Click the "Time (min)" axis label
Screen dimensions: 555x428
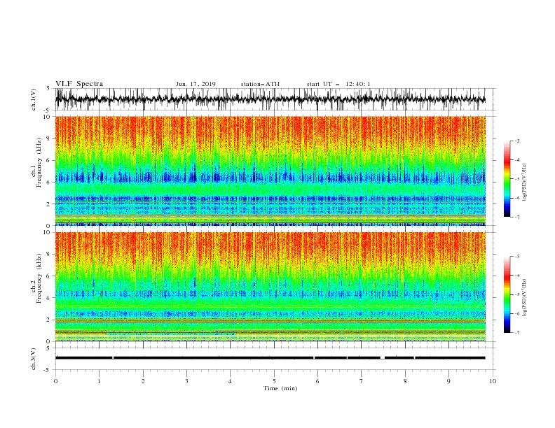click(x=280, y=388)
